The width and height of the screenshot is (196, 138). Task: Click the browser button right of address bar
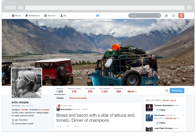pos(189,8)
